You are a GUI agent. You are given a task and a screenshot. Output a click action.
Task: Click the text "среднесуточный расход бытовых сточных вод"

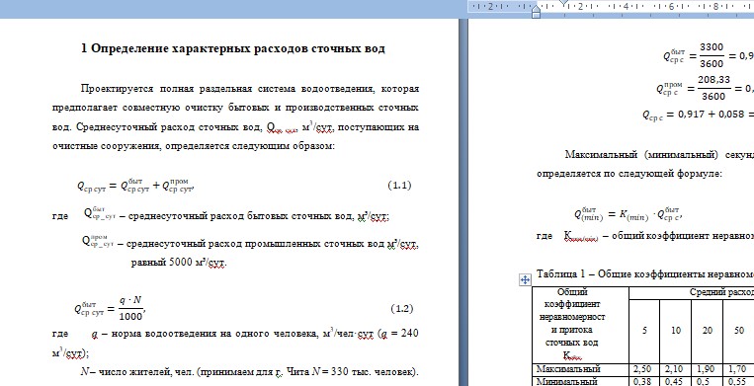(x=240, y=216)
